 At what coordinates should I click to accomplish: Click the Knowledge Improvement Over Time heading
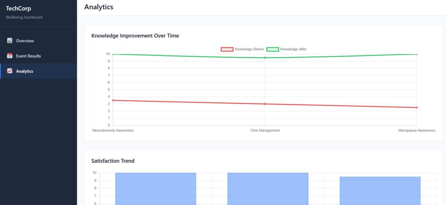(135, 36)
